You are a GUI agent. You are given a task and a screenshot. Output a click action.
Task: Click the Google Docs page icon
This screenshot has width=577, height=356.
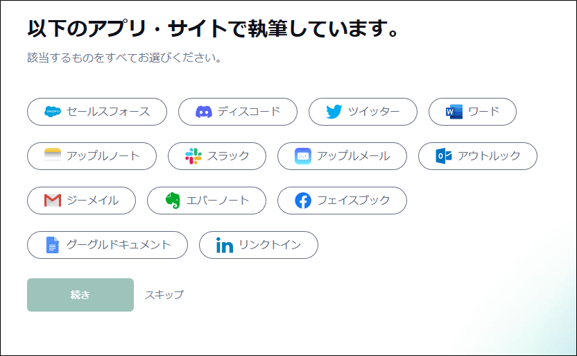coord(52,245)
